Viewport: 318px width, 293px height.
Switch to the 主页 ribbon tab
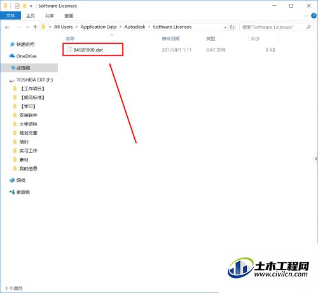(31, 16)
